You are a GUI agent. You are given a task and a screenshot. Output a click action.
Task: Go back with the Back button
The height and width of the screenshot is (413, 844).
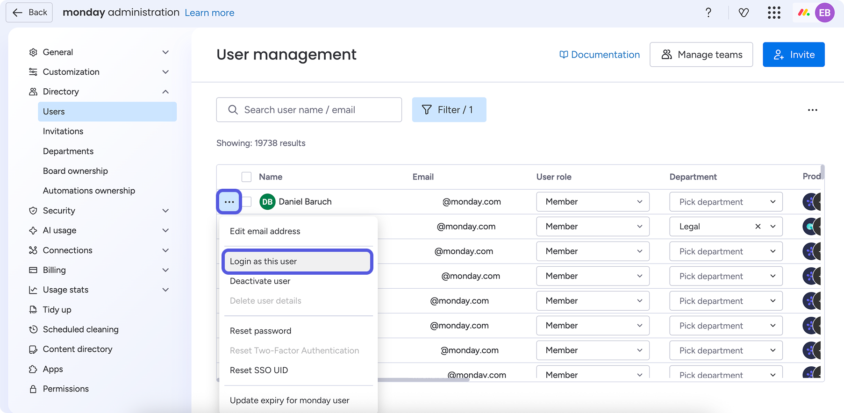point(29,13)
